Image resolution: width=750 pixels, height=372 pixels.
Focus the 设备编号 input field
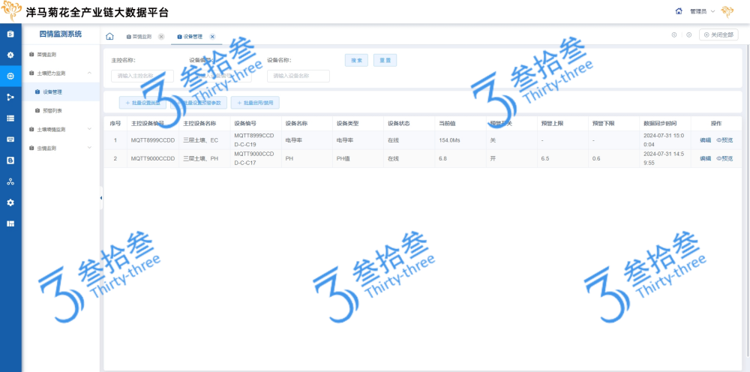coord(220,76)
